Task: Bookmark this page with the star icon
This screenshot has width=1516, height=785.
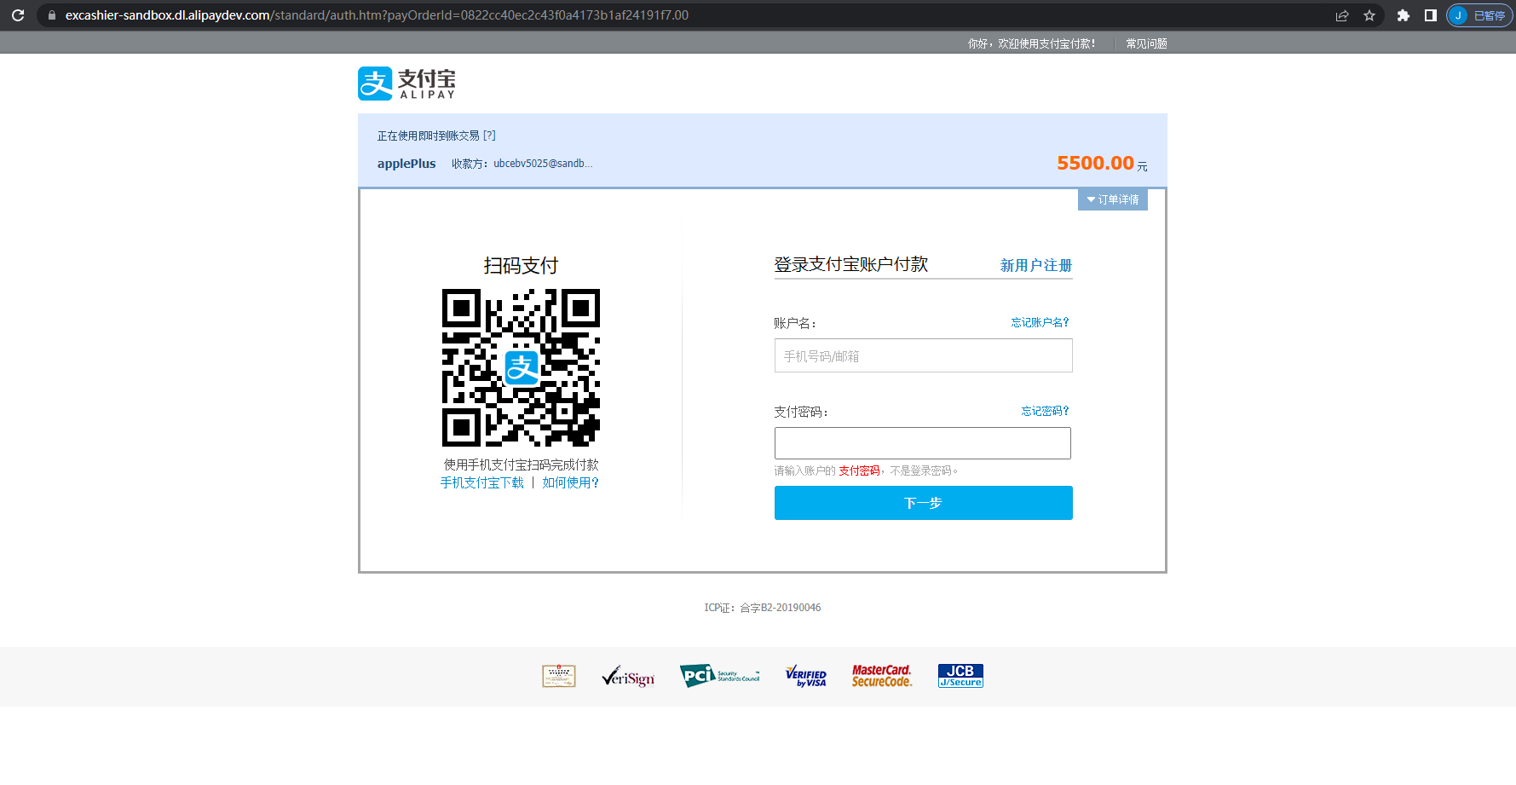Action: tap(1369, 15)
